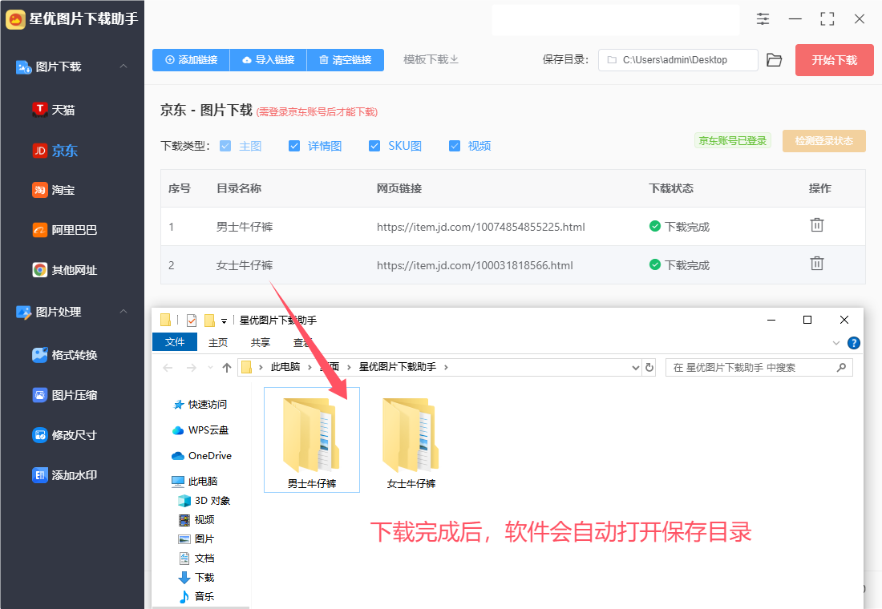Go to 阿里巴巴 image download
This screenshot has height=609, width=882.
[x=65, y=230]
